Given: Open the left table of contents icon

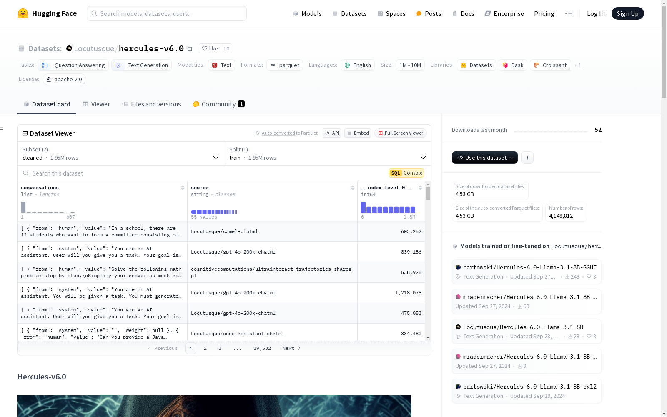Looking at the screenshot, I should coord(2,129).
